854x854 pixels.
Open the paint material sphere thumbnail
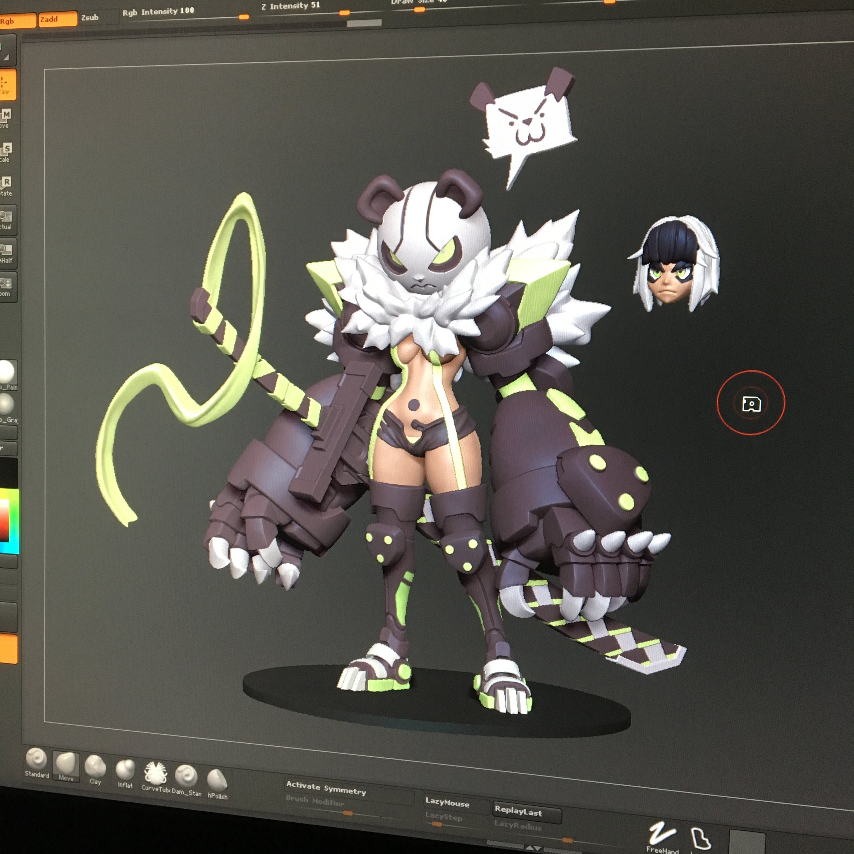7,372
